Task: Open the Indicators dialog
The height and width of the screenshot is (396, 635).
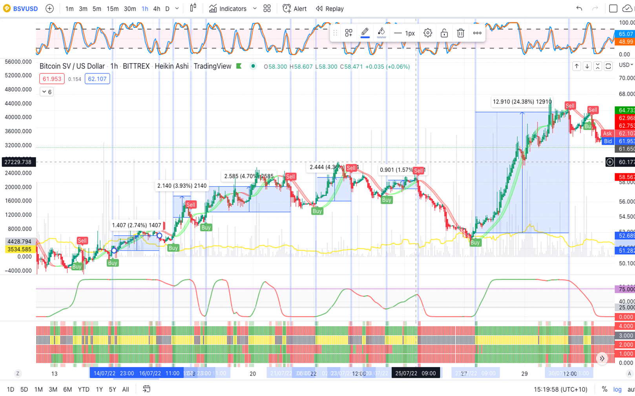Action: pyautogui.click(x=228, y=9)
